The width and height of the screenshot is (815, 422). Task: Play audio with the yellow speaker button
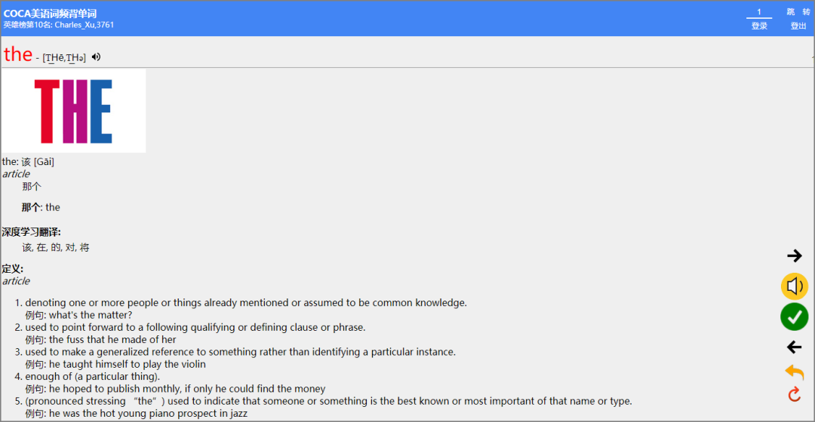[x=794, y=286]
